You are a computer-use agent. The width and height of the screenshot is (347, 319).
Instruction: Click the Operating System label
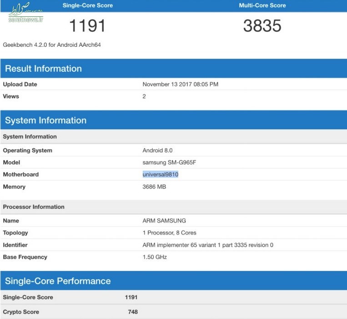click(28, 150)
